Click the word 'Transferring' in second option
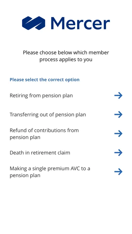 [24, 115]
